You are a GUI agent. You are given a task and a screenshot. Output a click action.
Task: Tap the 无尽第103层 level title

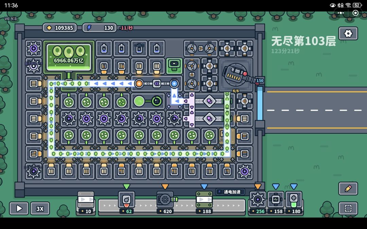tap(303, 41)
